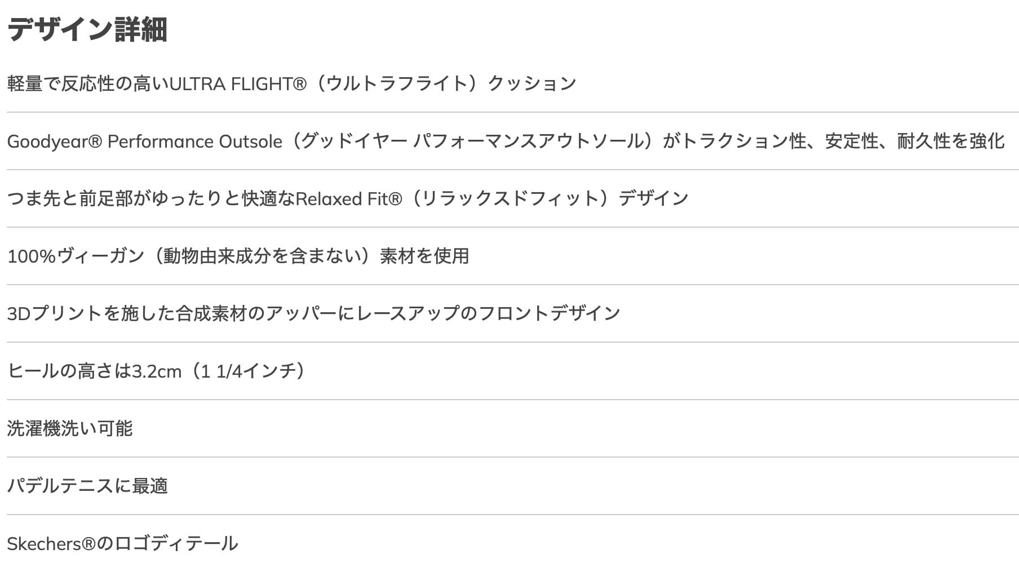Click the Relaxed Fit® text

(x=348, y=199)
